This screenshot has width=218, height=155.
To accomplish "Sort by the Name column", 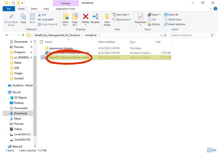I will [x=48, y=42].
